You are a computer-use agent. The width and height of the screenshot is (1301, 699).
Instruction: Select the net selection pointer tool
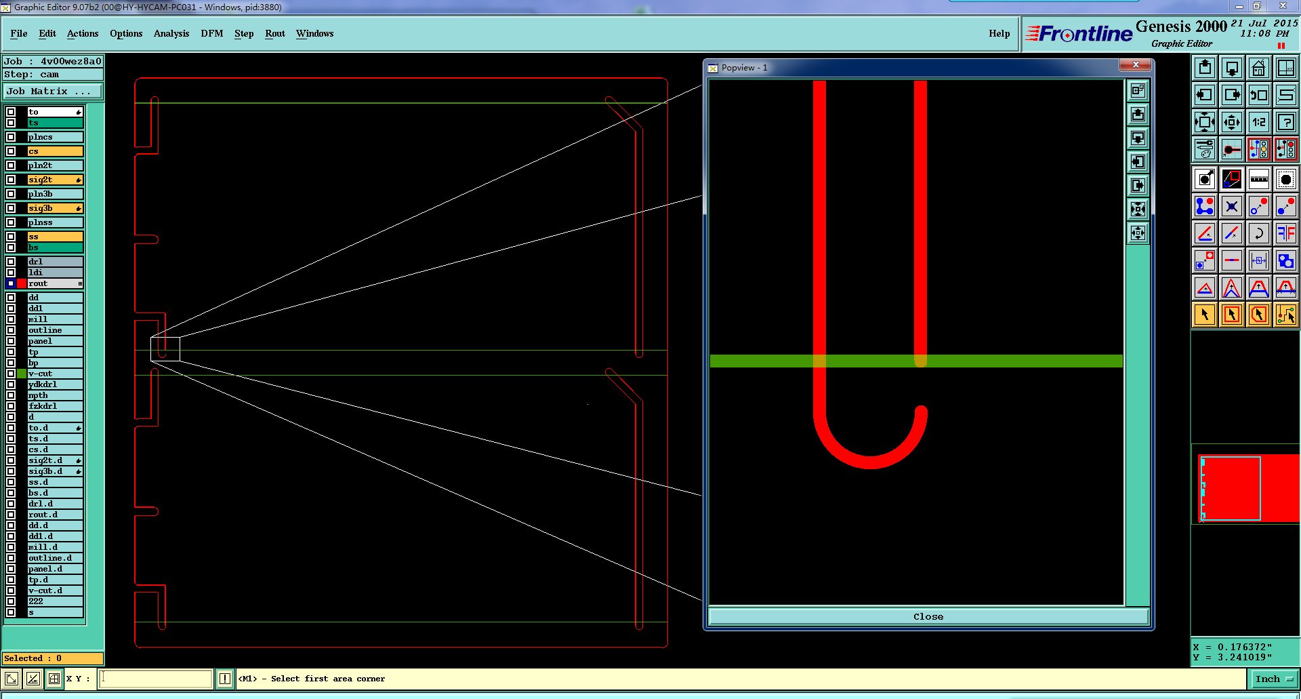pyautogui.click(x=1286, y=315)
